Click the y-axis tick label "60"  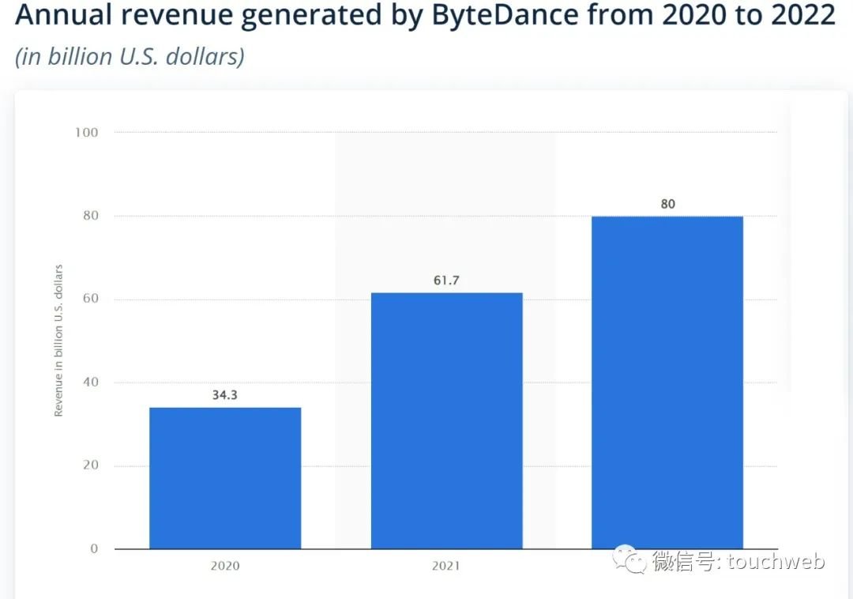[x=91, y=299]
